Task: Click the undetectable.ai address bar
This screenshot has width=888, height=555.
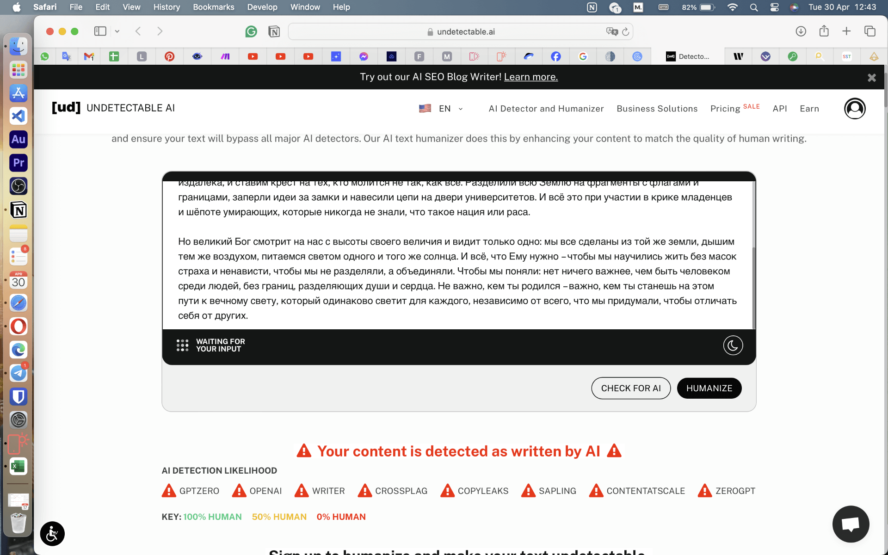Action: pos(461,31)
